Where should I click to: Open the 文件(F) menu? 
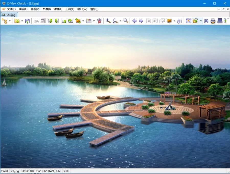[11, 9]
